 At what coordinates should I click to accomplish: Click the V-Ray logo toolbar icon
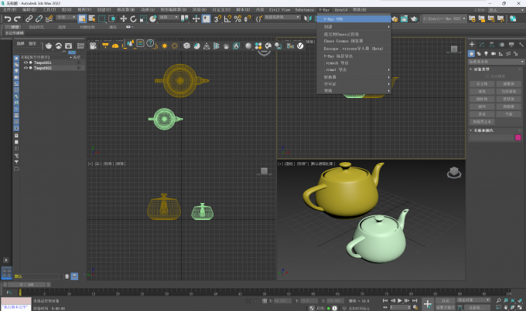click(300, 46)
